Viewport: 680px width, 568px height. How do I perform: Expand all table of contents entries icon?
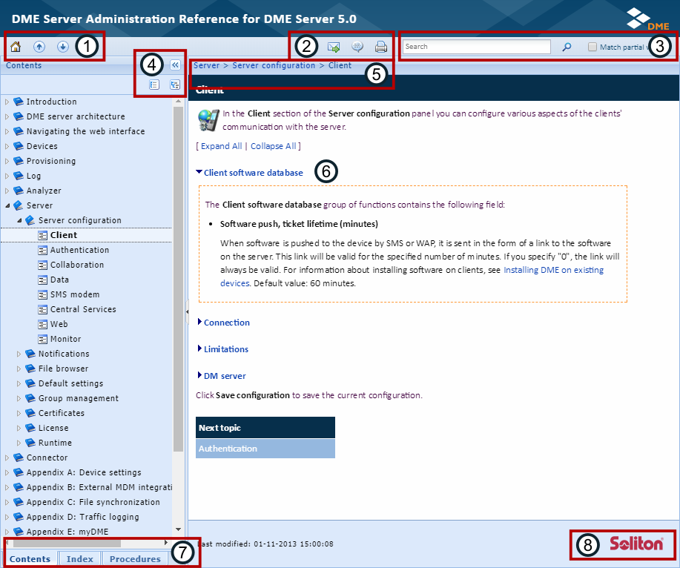coord(175,85)
